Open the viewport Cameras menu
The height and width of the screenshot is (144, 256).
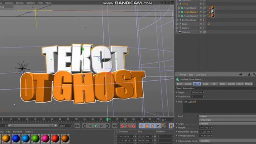(x=9, y=3)
